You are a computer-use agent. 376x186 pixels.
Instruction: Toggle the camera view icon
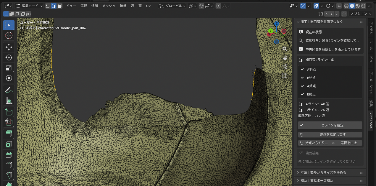pos(285,67)
